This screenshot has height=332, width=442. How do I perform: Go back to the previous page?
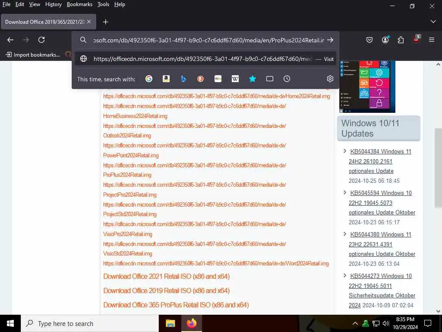click(10, 40)
